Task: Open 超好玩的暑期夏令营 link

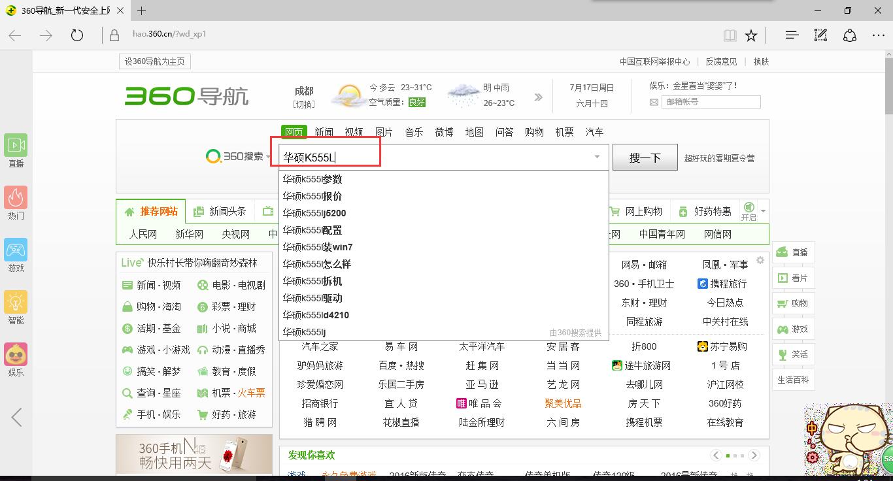Action: [719, 158]
